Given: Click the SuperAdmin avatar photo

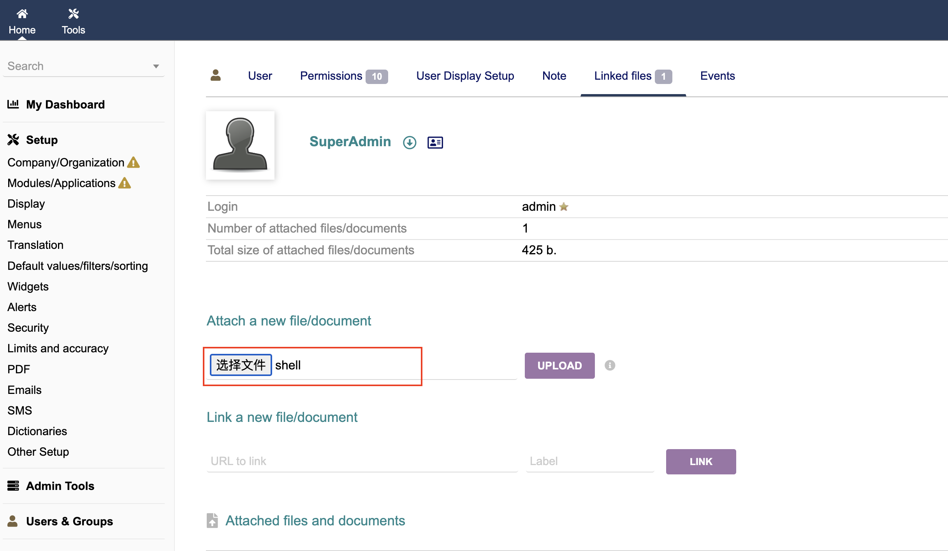Looking at the screenshot, I should pyautogui.click(x=240, y=145).
